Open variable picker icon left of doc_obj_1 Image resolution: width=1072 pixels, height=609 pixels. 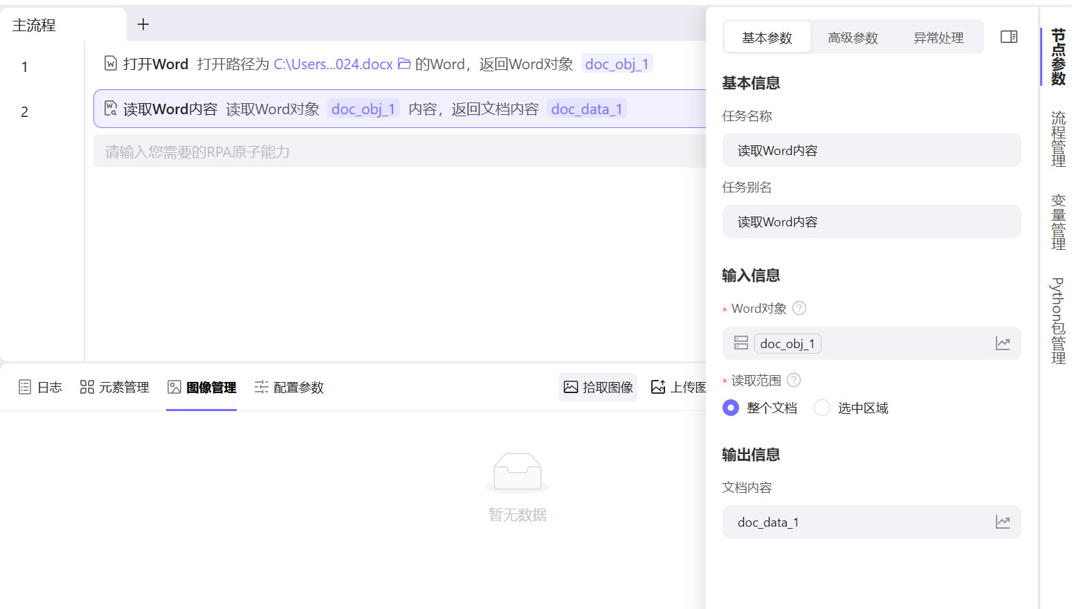click(x=741, y=343)
